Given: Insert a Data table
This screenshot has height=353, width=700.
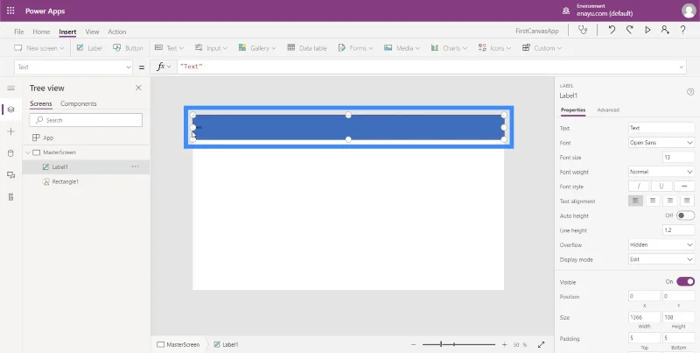Looking at the screenshot, I should [x=307, y=48].
